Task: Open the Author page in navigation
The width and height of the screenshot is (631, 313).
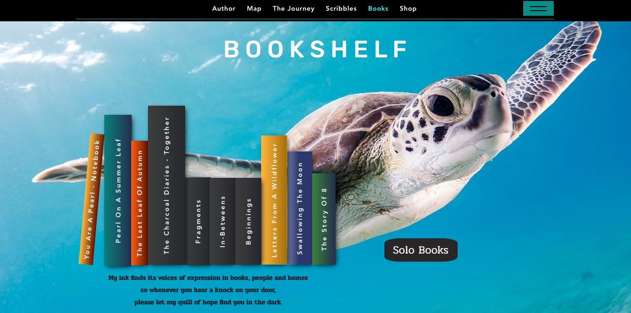Action: [x=224, y=9]
